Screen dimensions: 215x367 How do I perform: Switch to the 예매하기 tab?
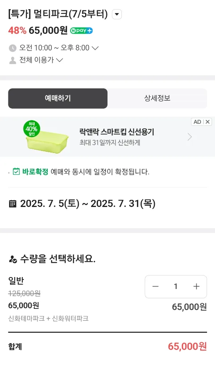pyautogui.click(x=58, y=98)
